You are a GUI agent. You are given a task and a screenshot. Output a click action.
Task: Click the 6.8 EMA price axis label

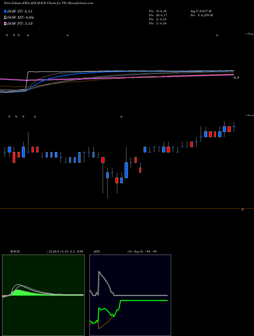coord(236,78)
